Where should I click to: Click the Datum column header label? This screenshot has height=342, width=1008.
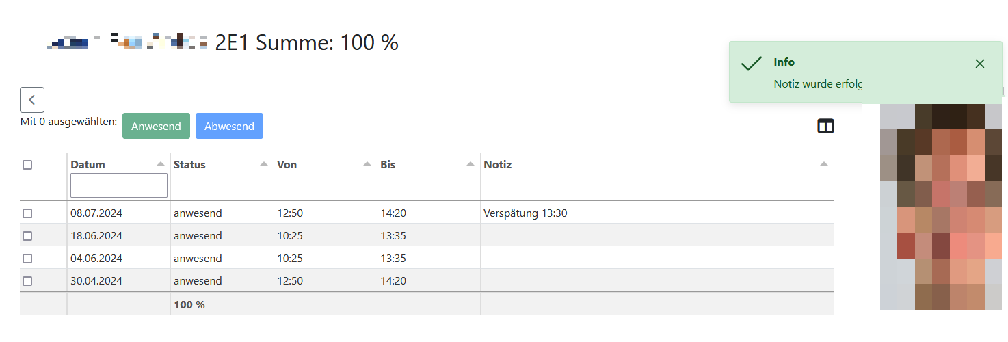[88, 165]
